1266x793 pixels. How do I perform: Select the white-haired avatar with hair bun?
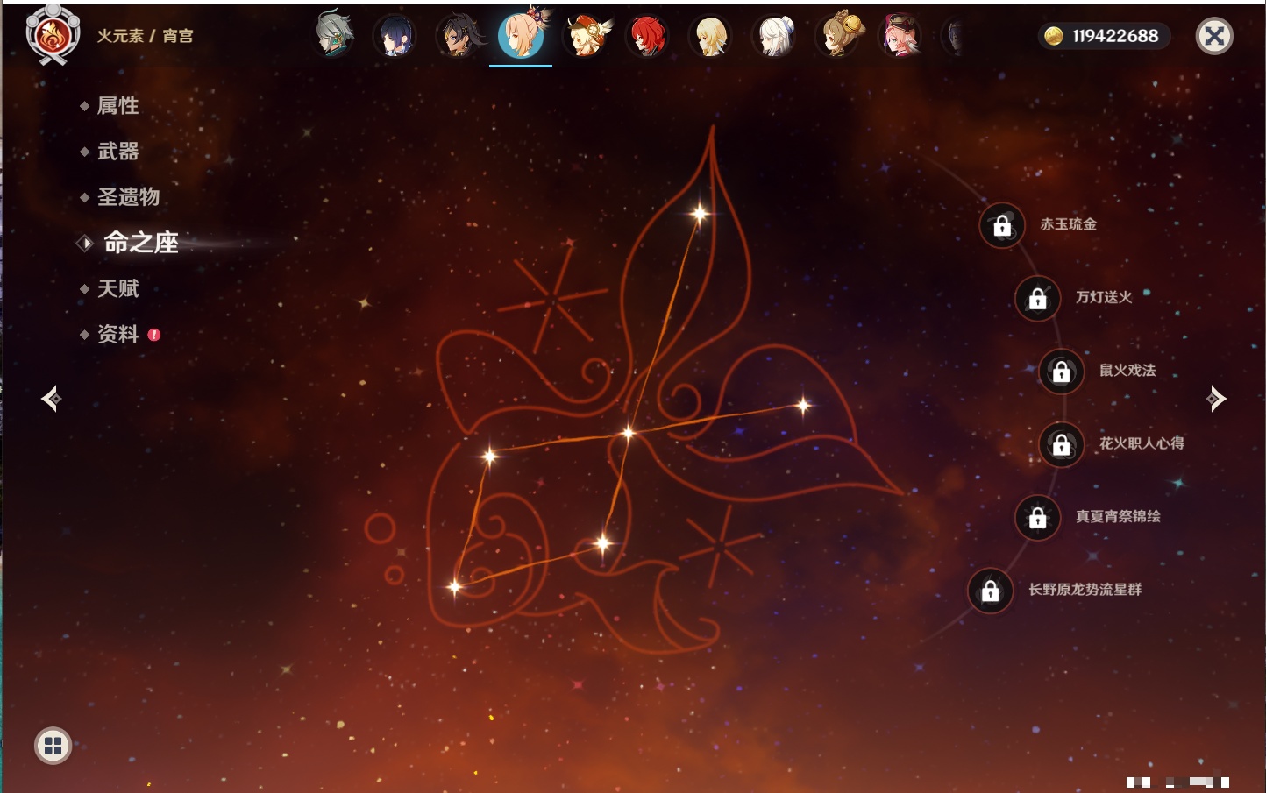[x=774, y=37]
